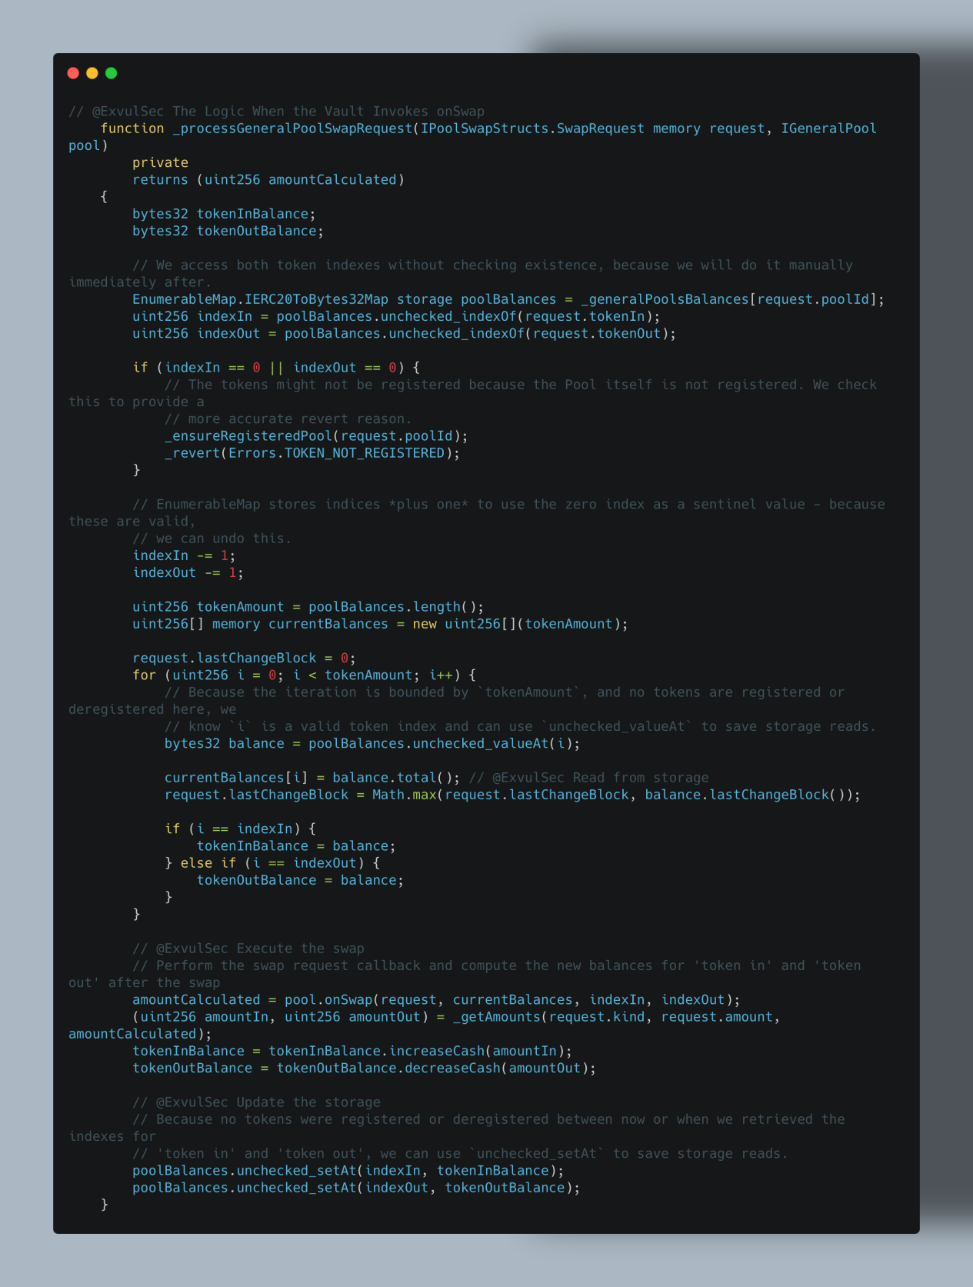The image size is (973, 1287).
Task: Click the 'indexOut -= 1;' statement
Action: (188, 572)
